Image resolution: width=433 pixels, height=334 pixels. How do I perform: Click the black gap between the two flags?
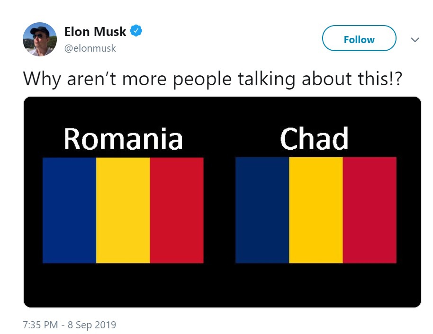point(219,210)
